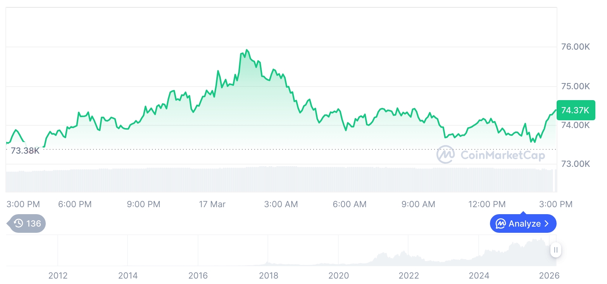Image resolution: width=607 pixels, height=284 pixels.
Task: Open the 136 comments counter
Action: coord(33,223)
